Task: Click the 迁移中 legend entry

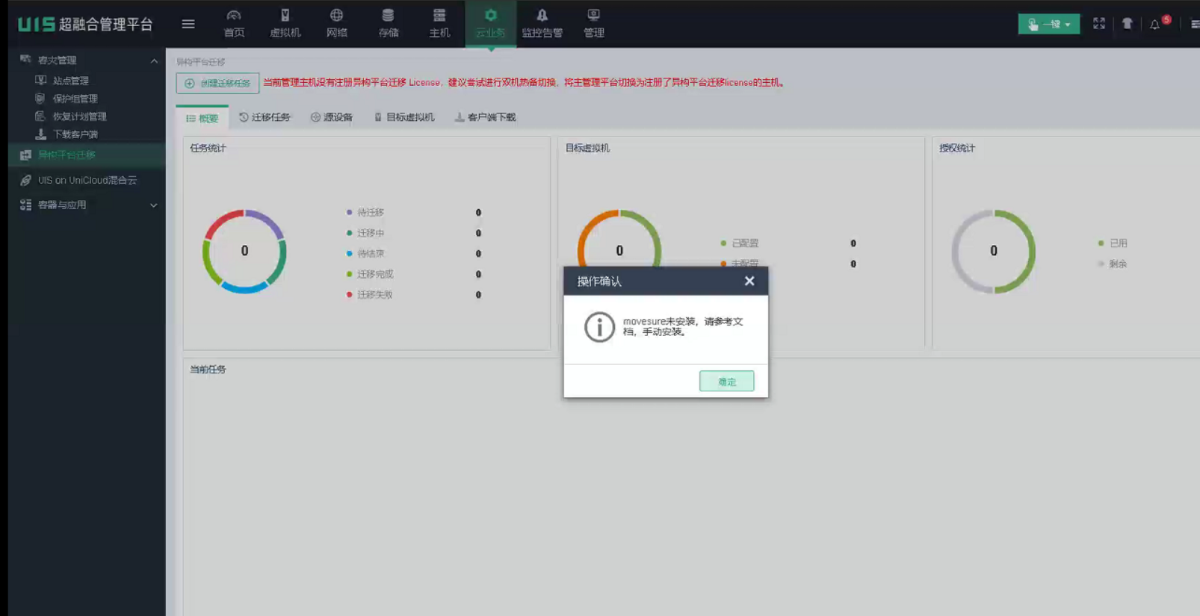Action: tap(365, 233)
